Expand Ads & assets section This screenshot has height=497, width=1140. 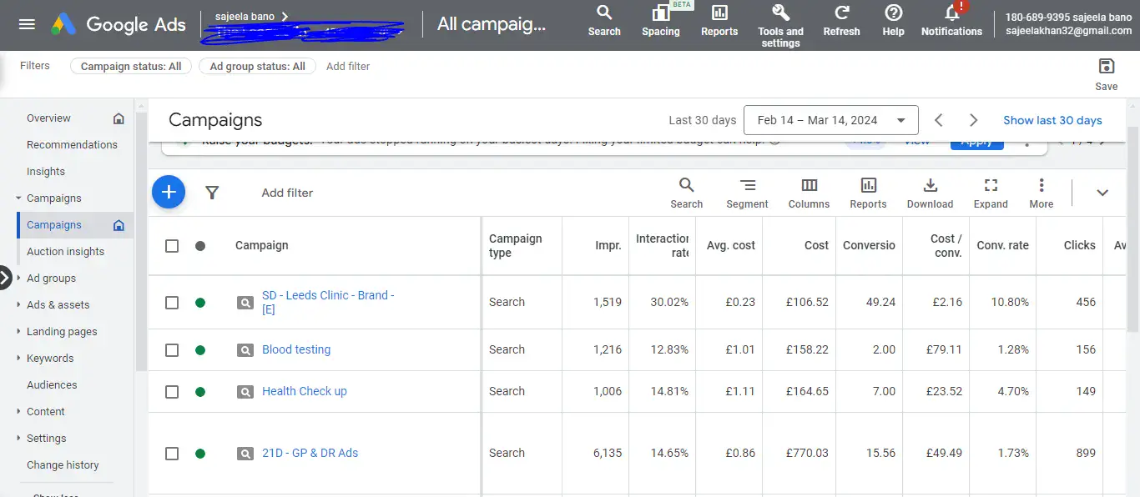(18, 305)
